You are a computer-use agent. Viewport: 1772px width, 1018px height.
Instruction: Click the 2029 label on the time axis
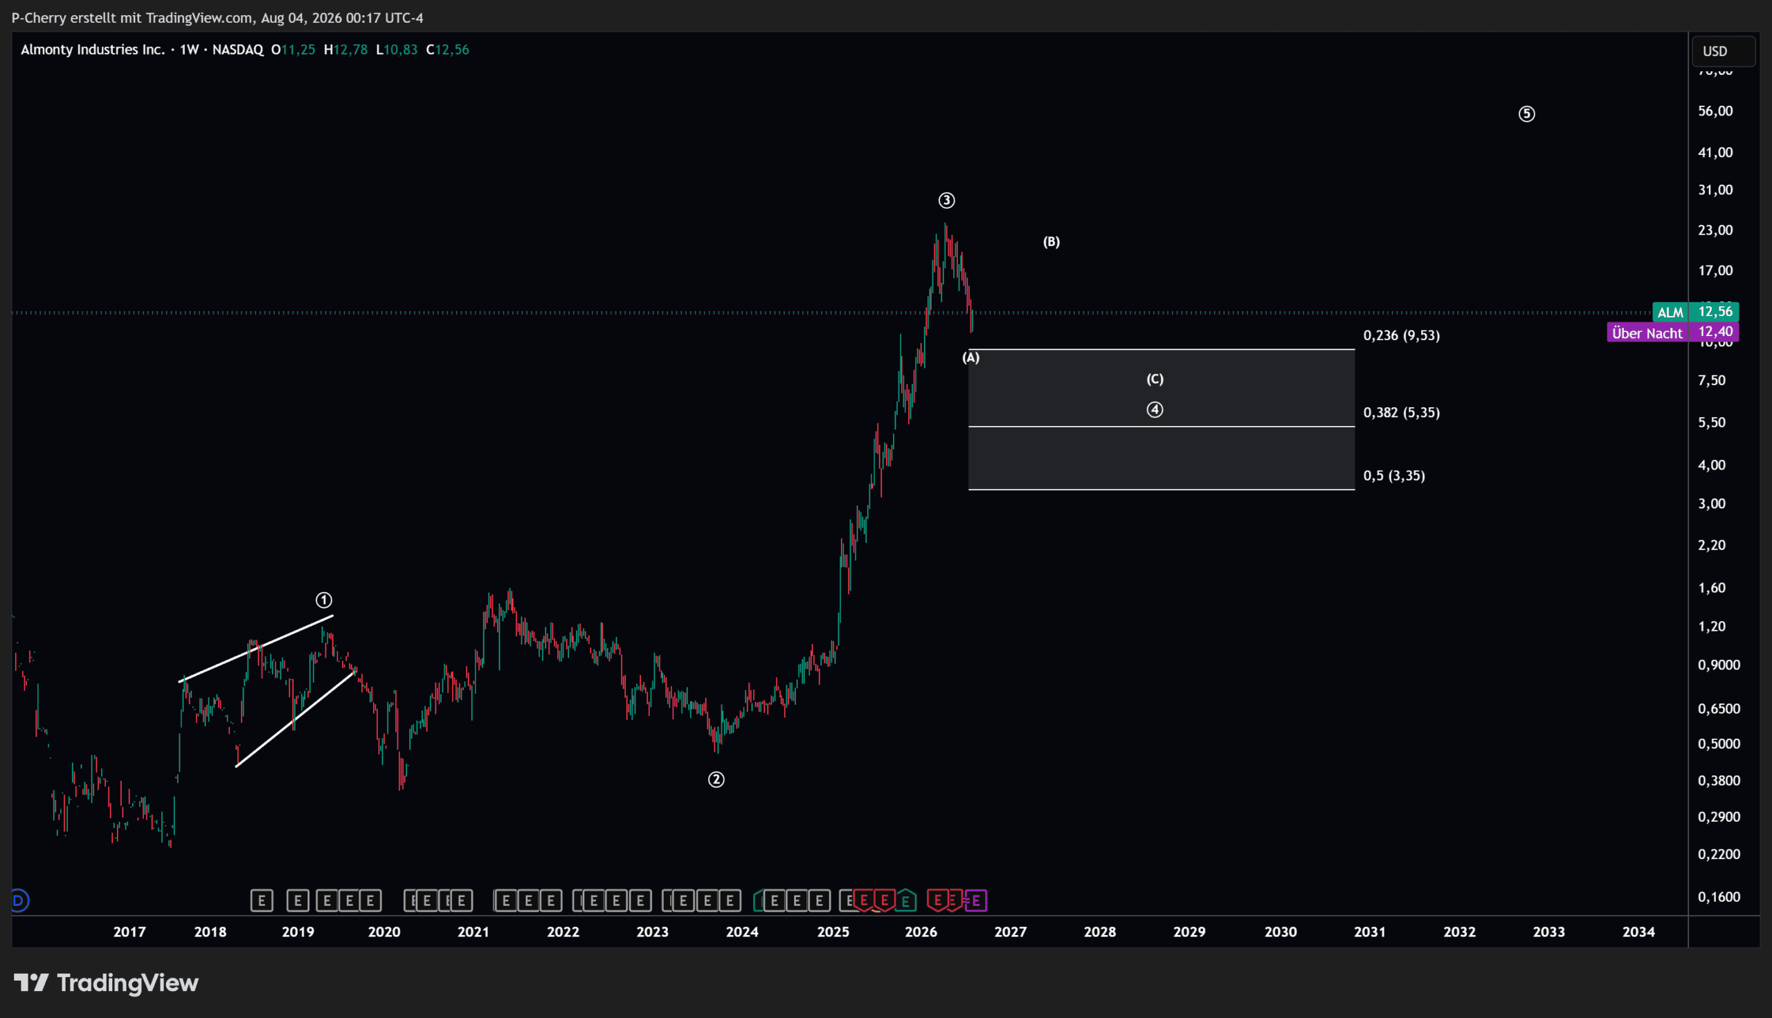1189,932
